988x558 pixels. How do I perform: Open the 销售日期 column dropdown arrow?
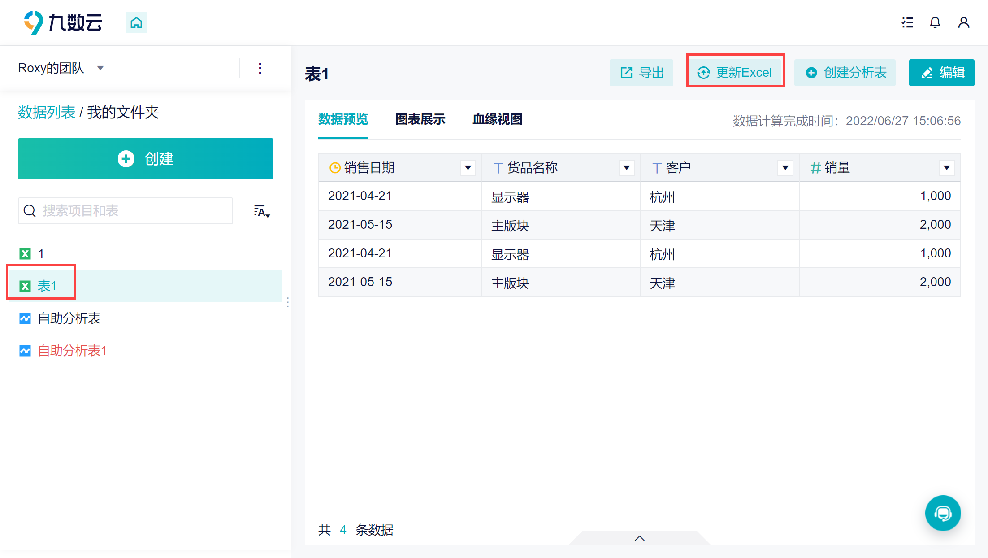[468, 168]
